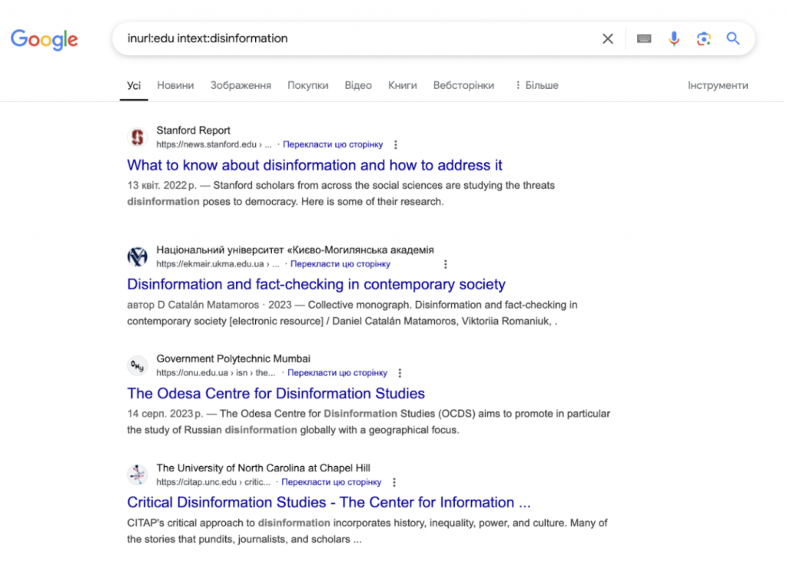
Task: Switch to the Зображення tab
Action: tap(241, 86)
